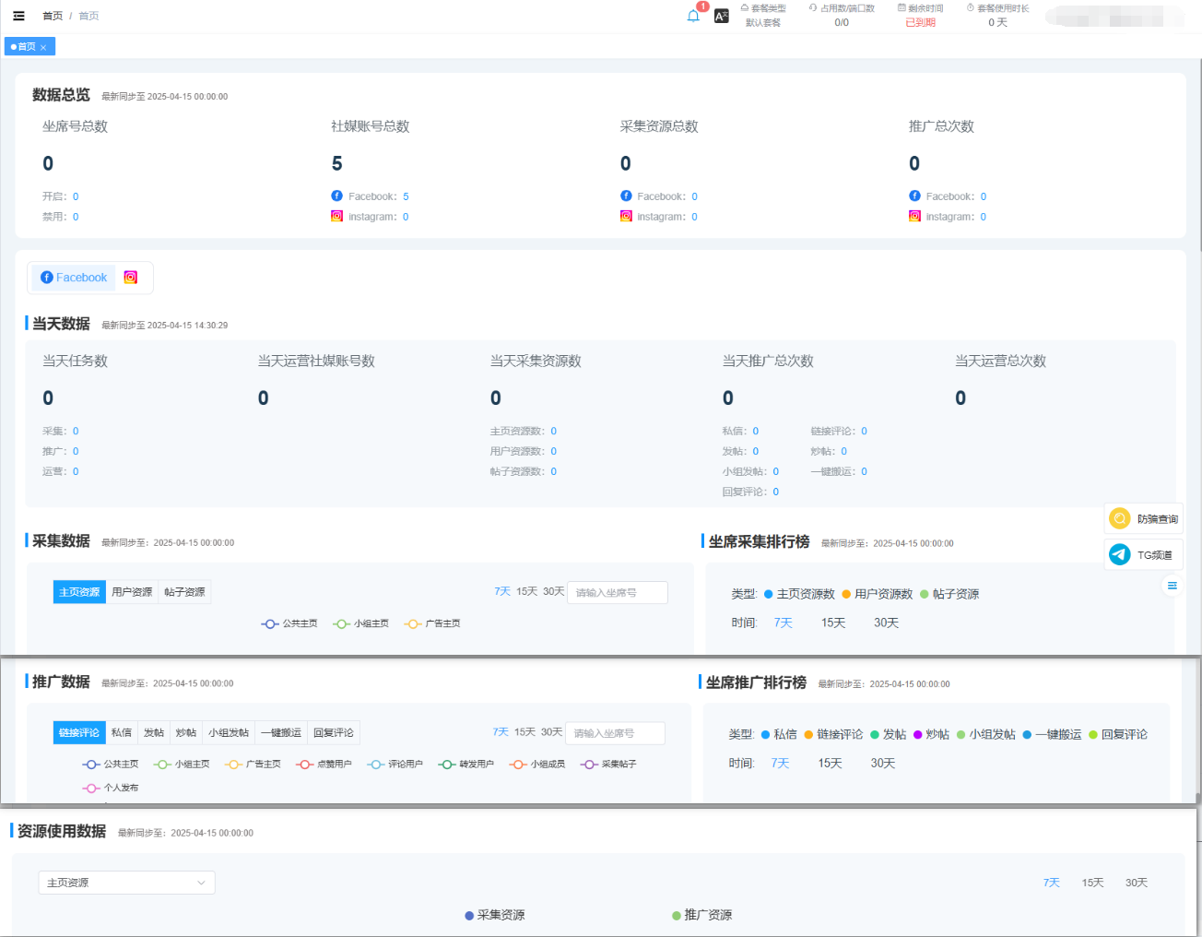Screen dimensions: 1202x937
Task: Toggle 采集资源 legend in resource usage chart
Action: pyautogui.click(x=494, y=916)
